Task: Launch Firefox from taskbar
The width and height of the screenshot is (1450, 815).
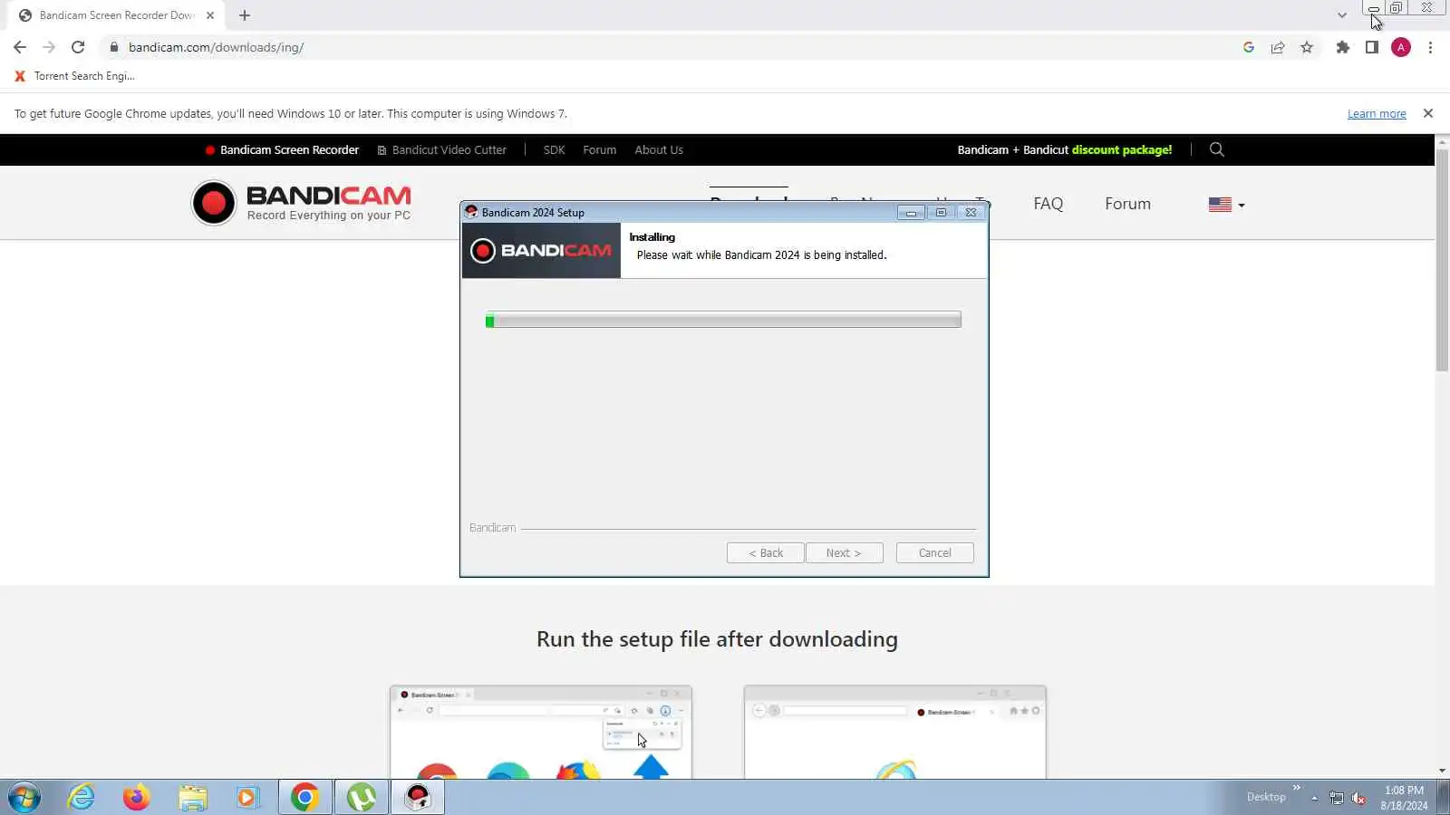Action: (137, 797)
